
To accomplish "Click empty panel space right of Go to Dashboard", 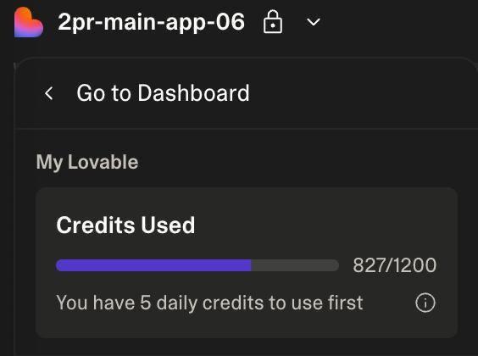I will (363, 93).
